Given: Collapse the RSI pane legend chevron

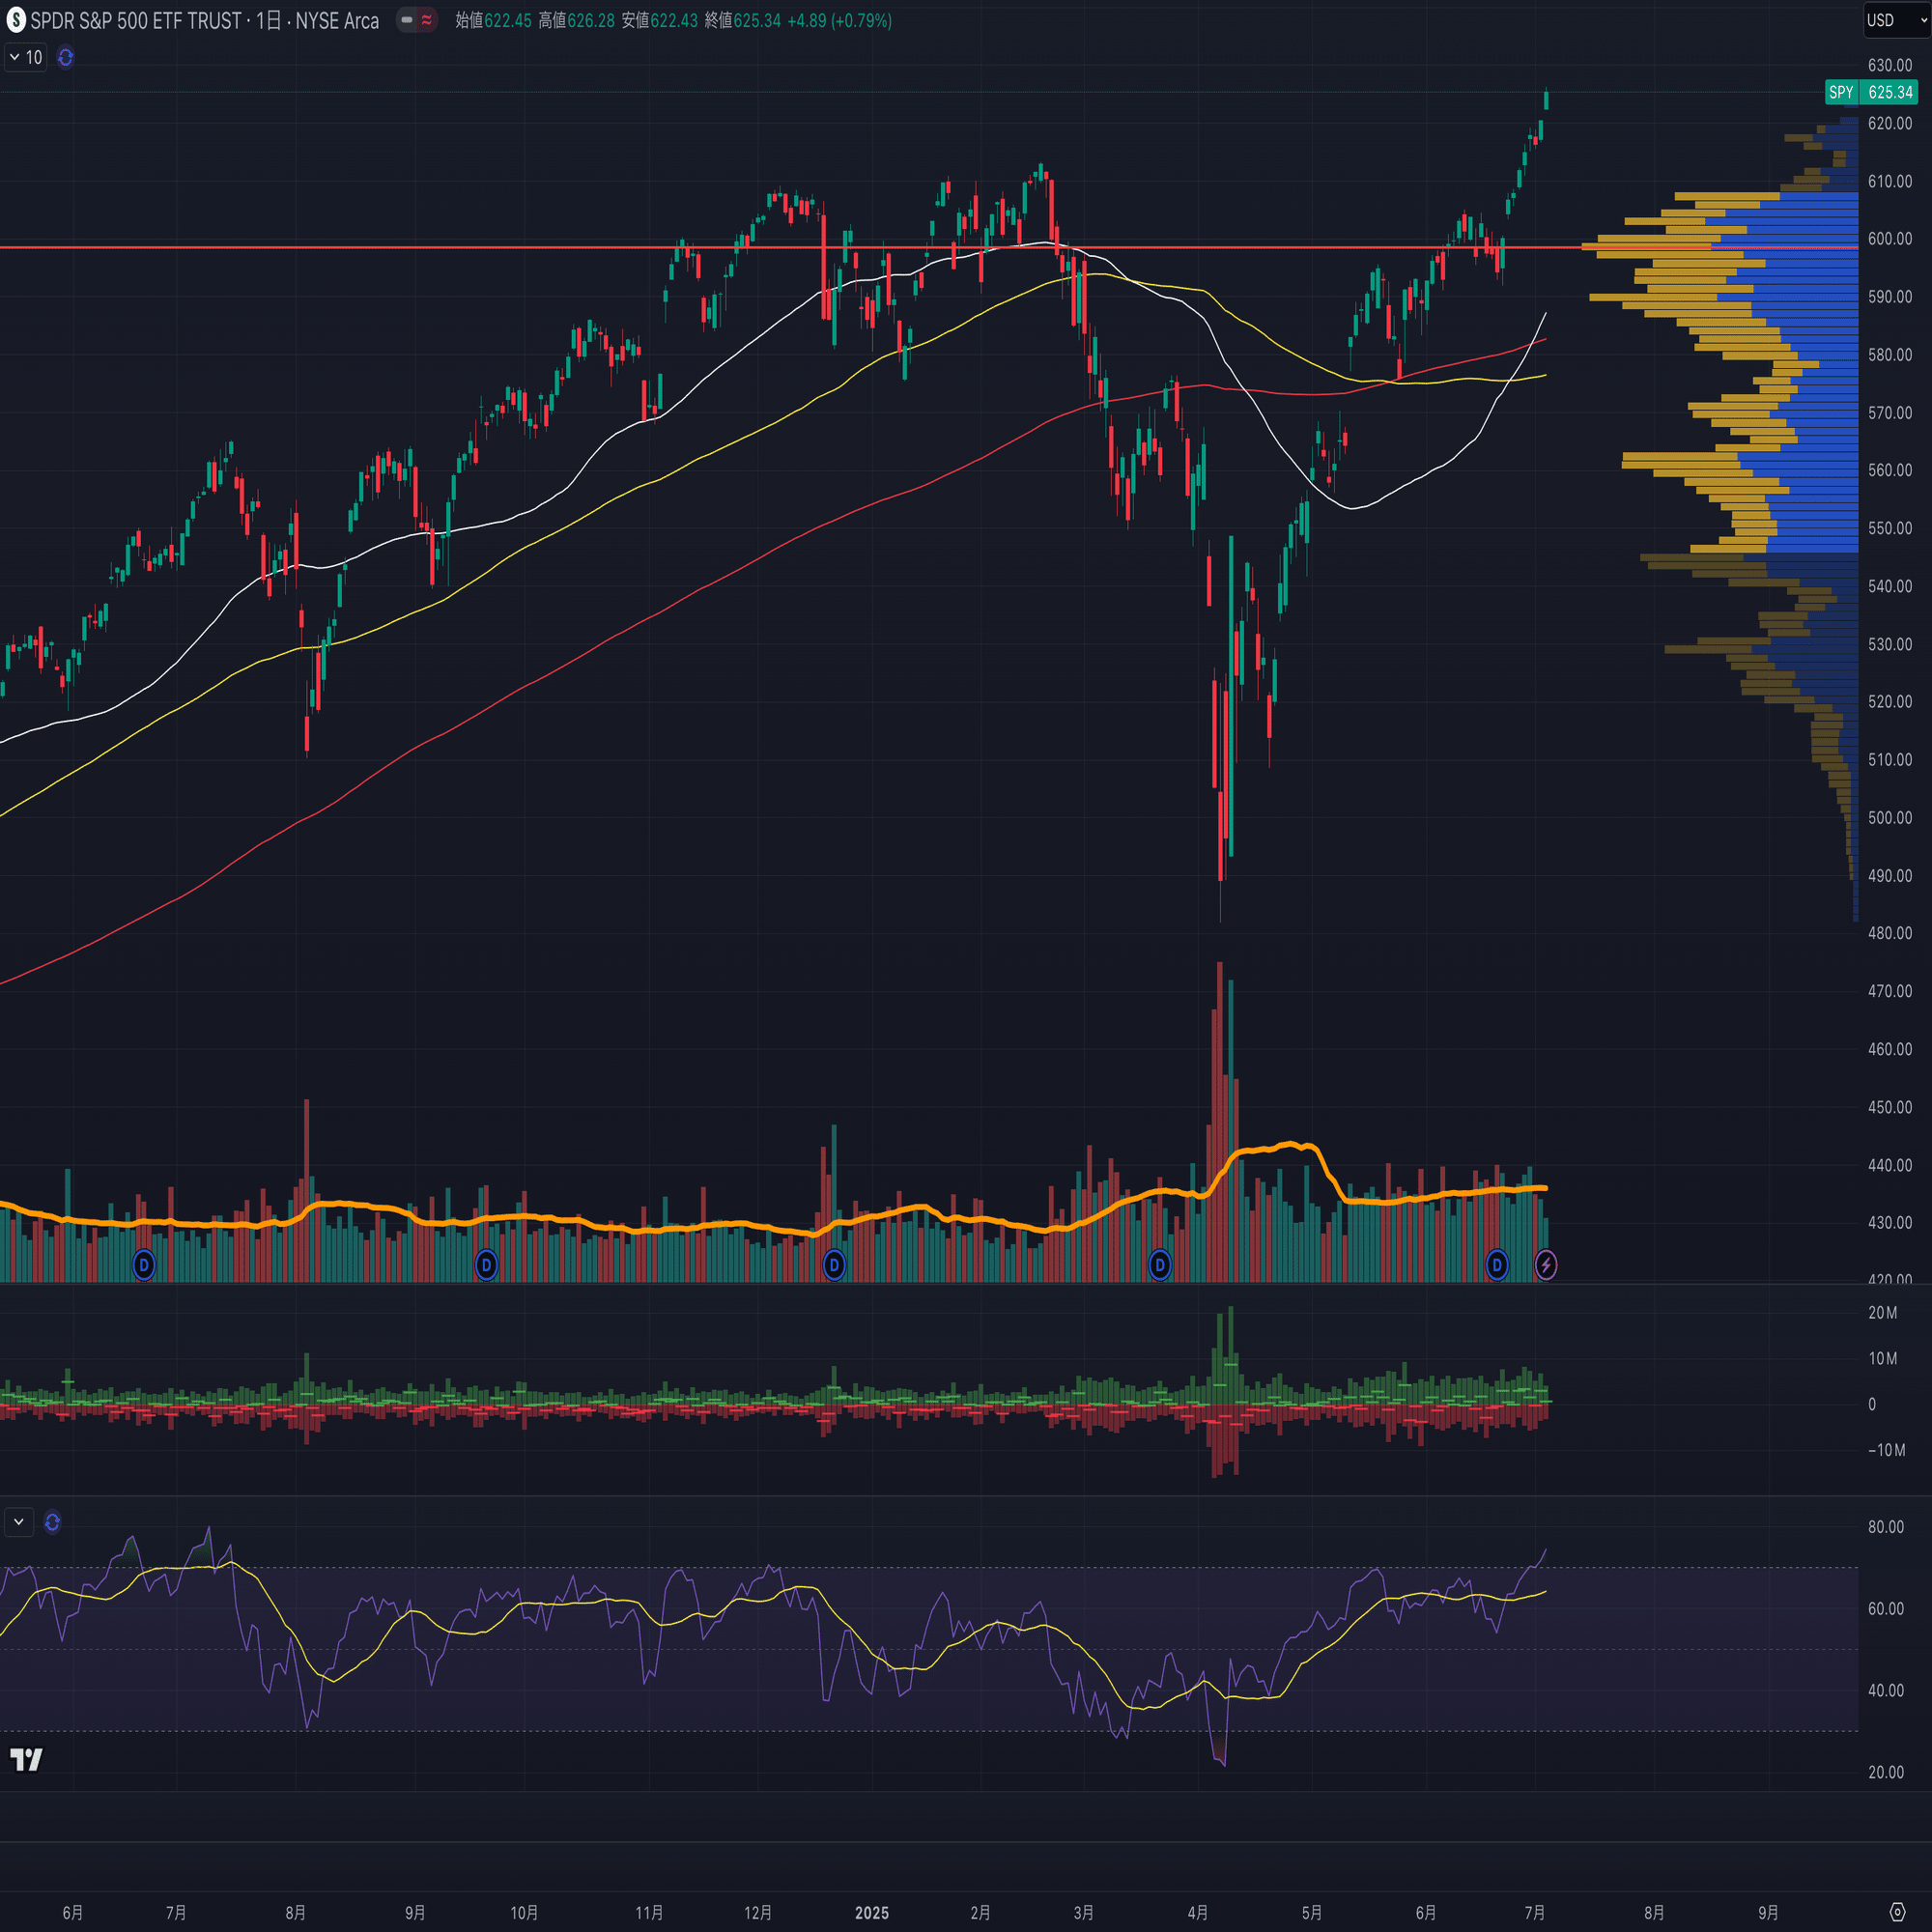Looking at the screenshot, I should point(19,1522).
